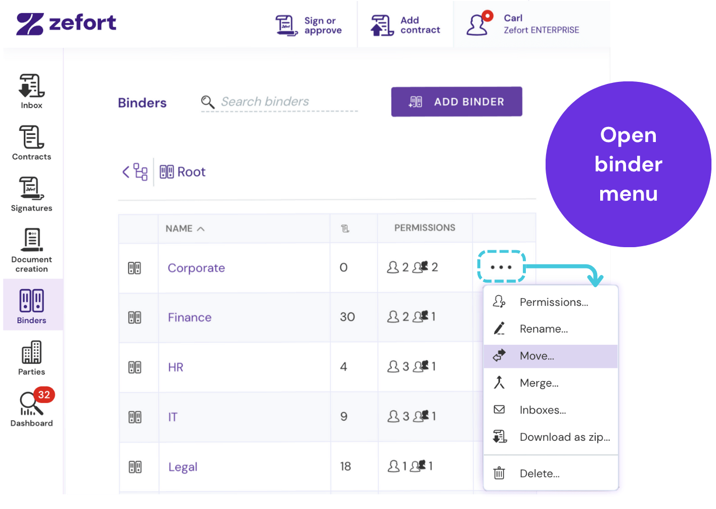
Task: Open Carl's user profile menu
Action: pos(523,24)
